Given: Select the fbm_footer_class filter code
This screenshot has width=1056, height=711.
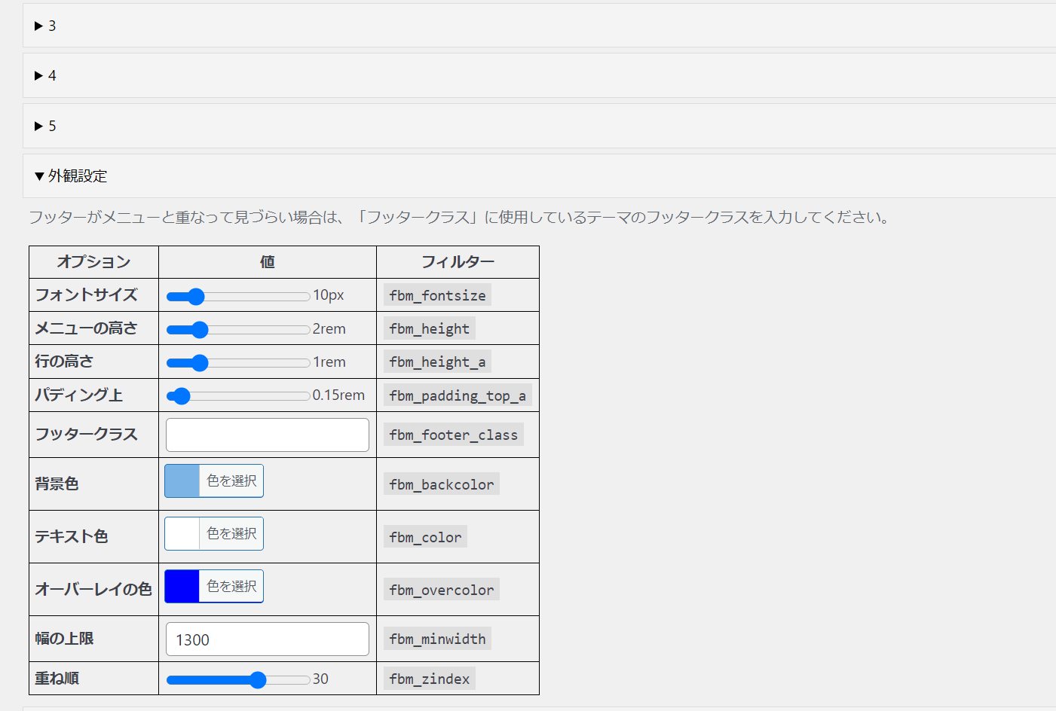Looking at the screenshot, I should 453,435.
